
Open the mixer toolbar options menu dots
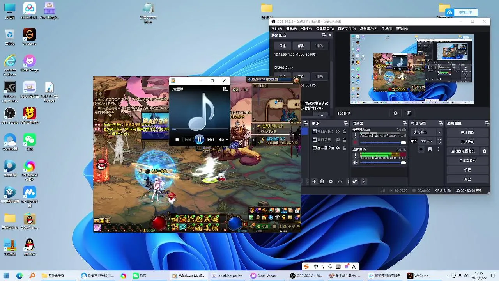[364, 181]
